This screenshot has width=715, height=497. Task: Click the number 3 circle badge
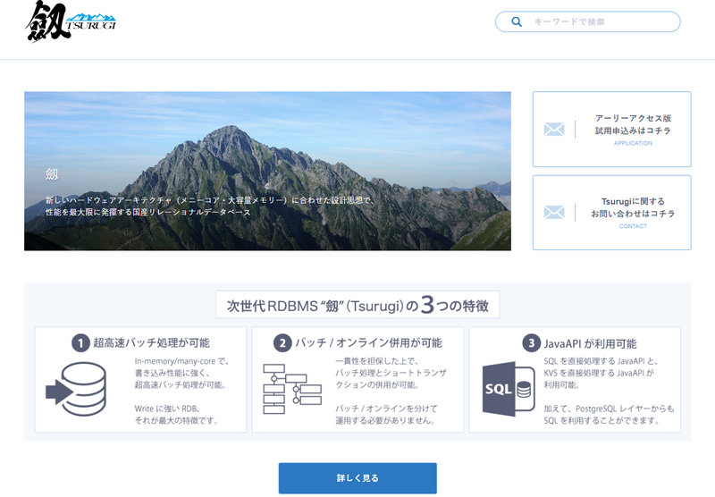(531, 343)
